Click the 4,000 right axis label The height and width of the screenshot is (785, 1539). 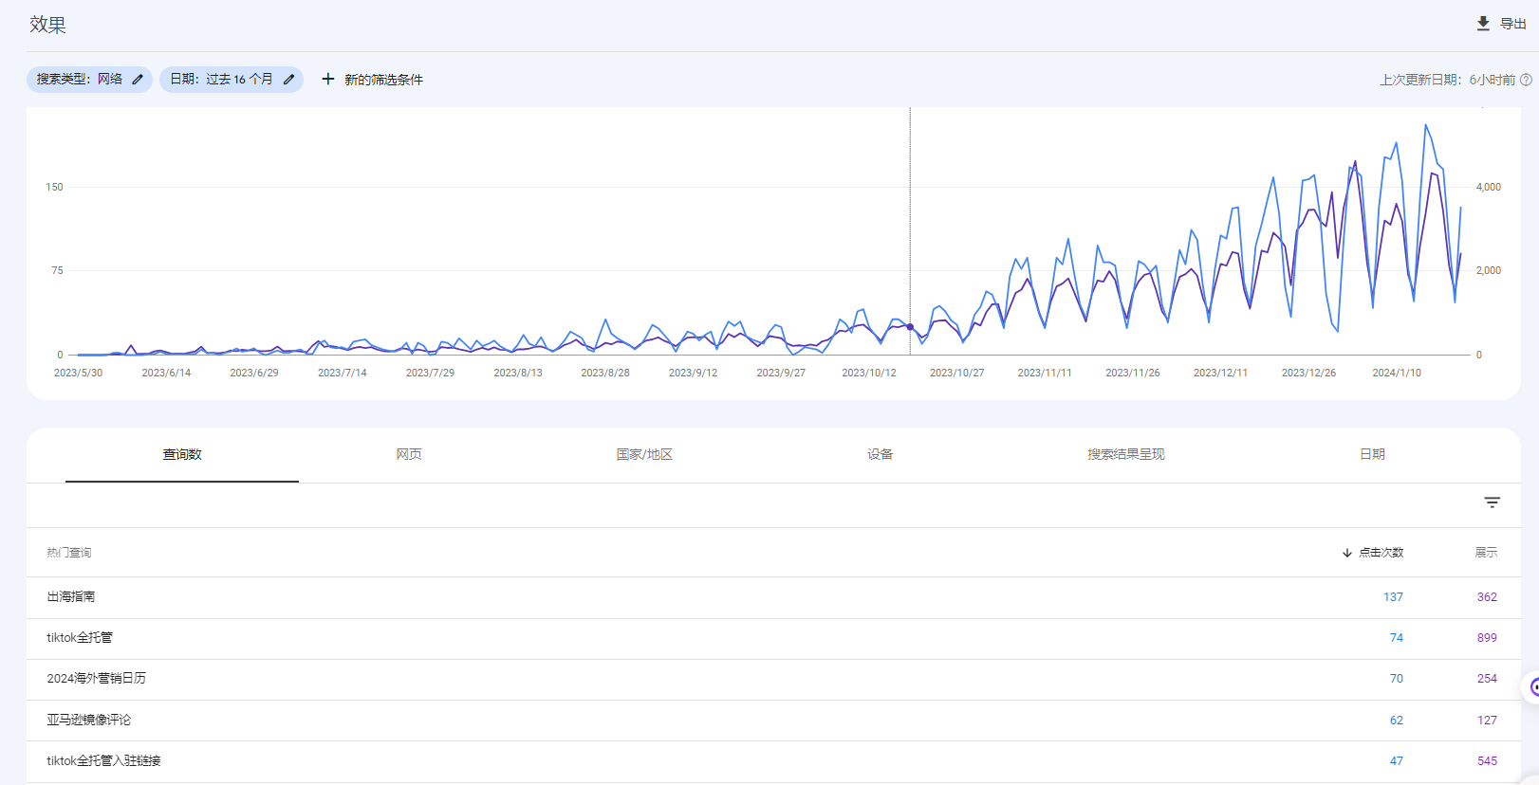click(x=1489, y=188)
